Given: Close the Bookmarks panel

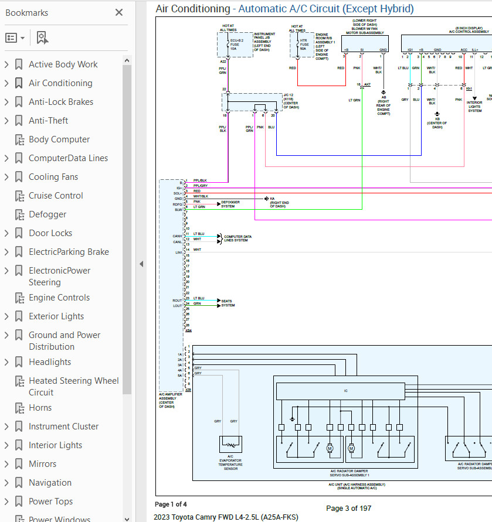Looking at the screenshot, I should coord(119,13).
